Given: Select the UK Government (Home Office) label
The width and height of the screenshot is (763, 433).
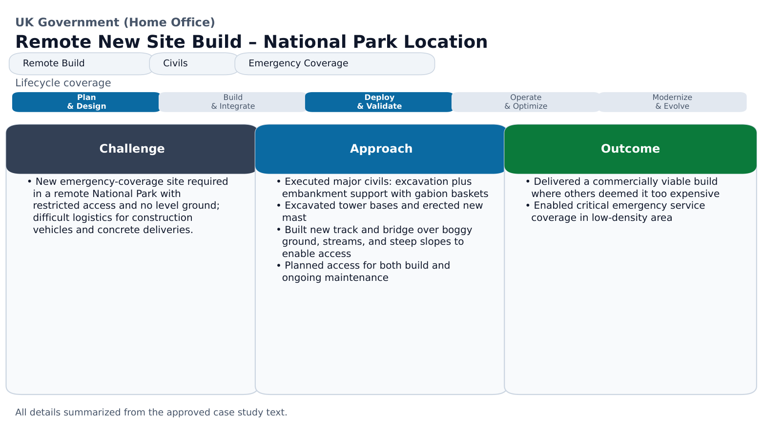Looking at the screenshot, I should 115,22.
